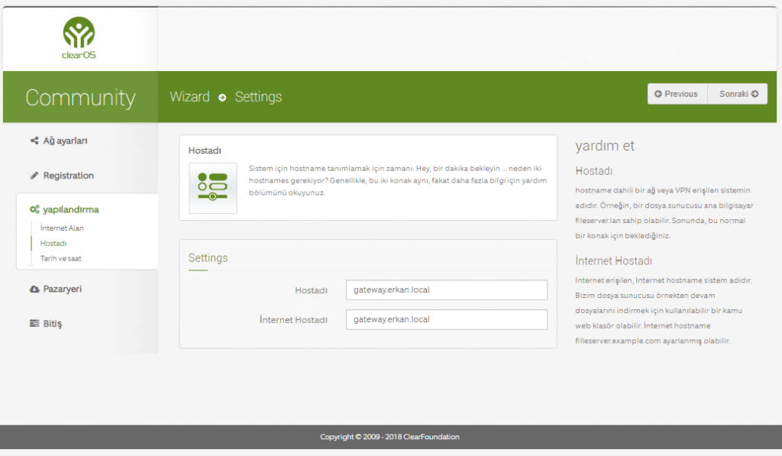The height and width of the screenshot is (456, 782).
Task: Click the ClearOS logo icon
Action: tap(79, 33)
